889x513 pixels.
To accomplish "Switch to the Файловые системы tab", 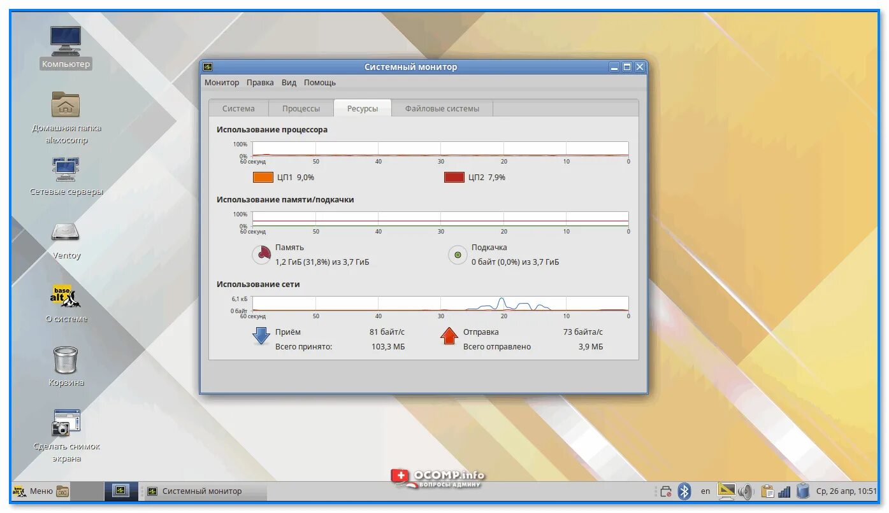I will tap(442, 109).
